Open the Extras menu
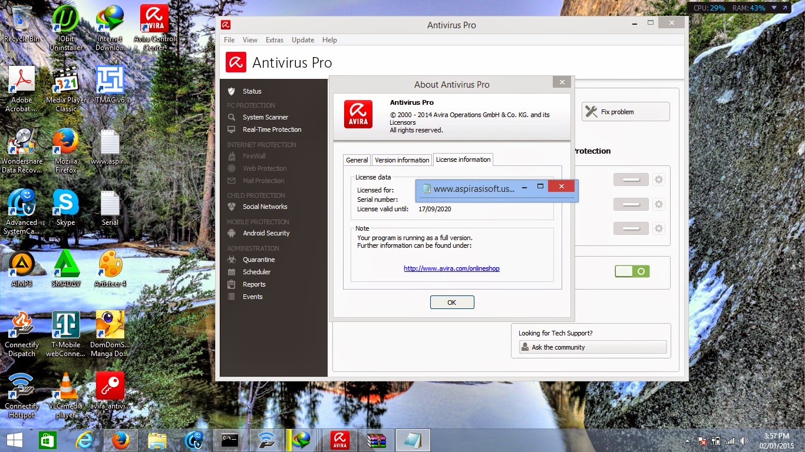This screenshot has height=452, width=805. tap(275, 40)
